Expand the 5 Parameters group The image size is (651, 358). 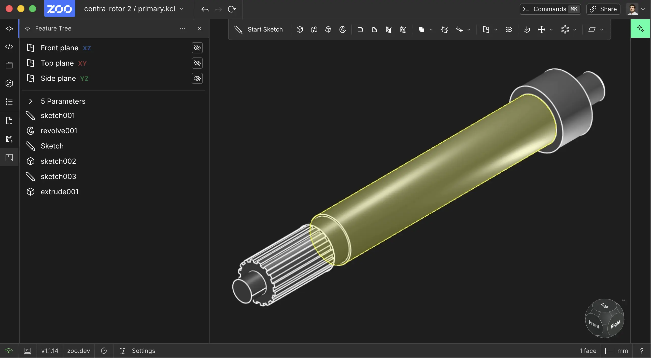[31, 101]
